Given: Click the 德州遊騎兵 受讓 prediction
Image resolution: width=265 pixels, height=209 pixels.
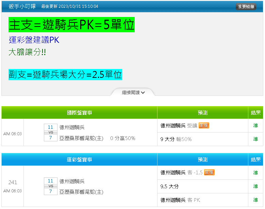Looking at the screenshot, I should point(179,126).
